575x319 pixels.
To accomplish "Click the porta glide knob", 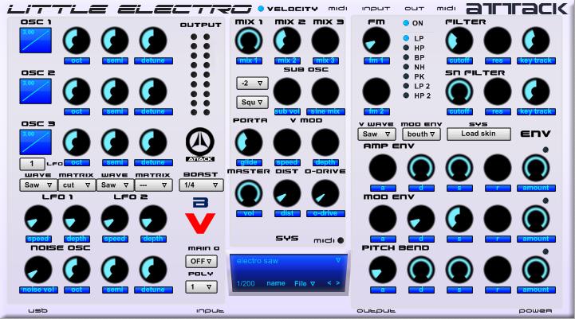I will tap(249, 142).
